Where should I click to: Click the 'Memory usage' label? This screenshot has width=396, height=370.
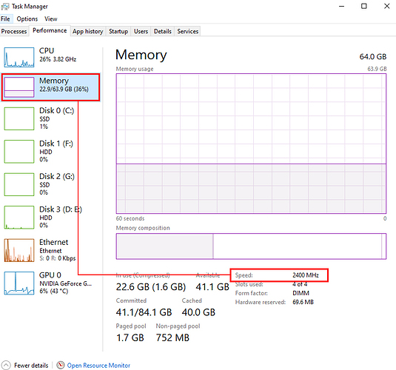[135, 69]
